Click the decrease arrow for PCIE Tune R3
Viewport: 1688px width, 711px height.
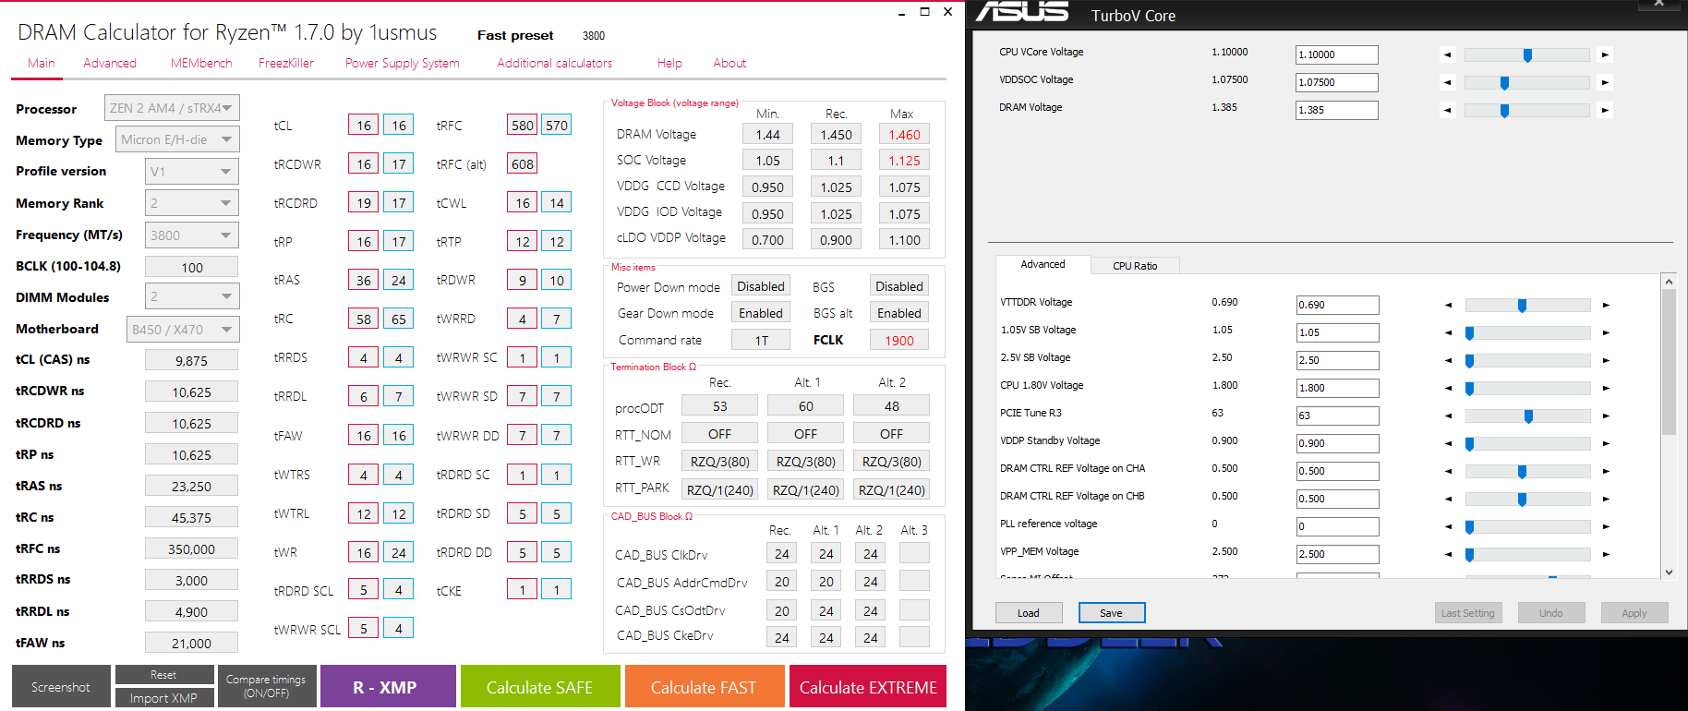point(1448,416)
